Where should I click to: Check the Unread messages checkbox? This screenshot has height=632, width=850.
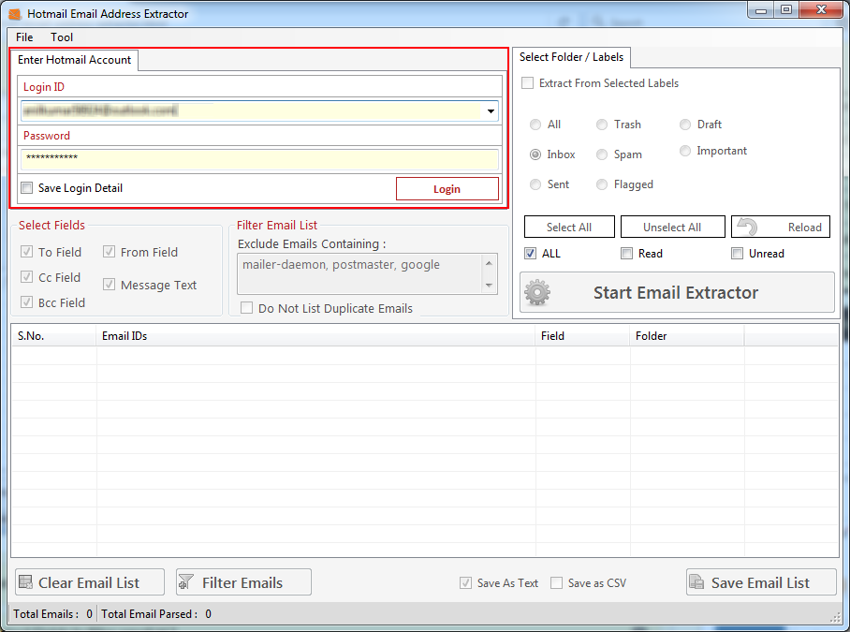(738, 253)
